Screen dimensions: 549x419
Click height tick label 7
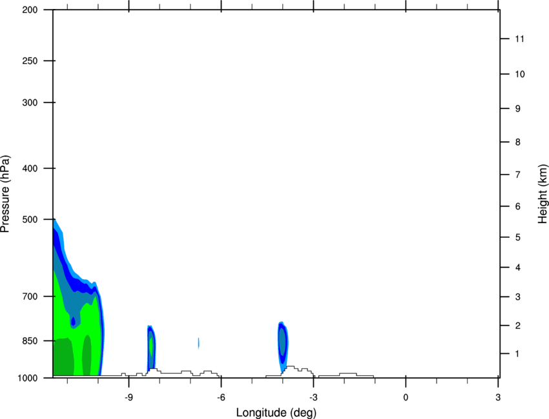click(x=518, y=175)
